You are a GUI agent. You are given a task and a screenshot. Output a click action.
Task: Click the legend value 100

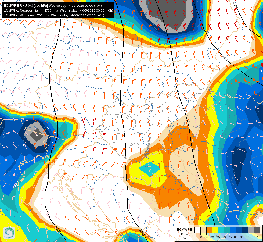click(x=260, y=237)
